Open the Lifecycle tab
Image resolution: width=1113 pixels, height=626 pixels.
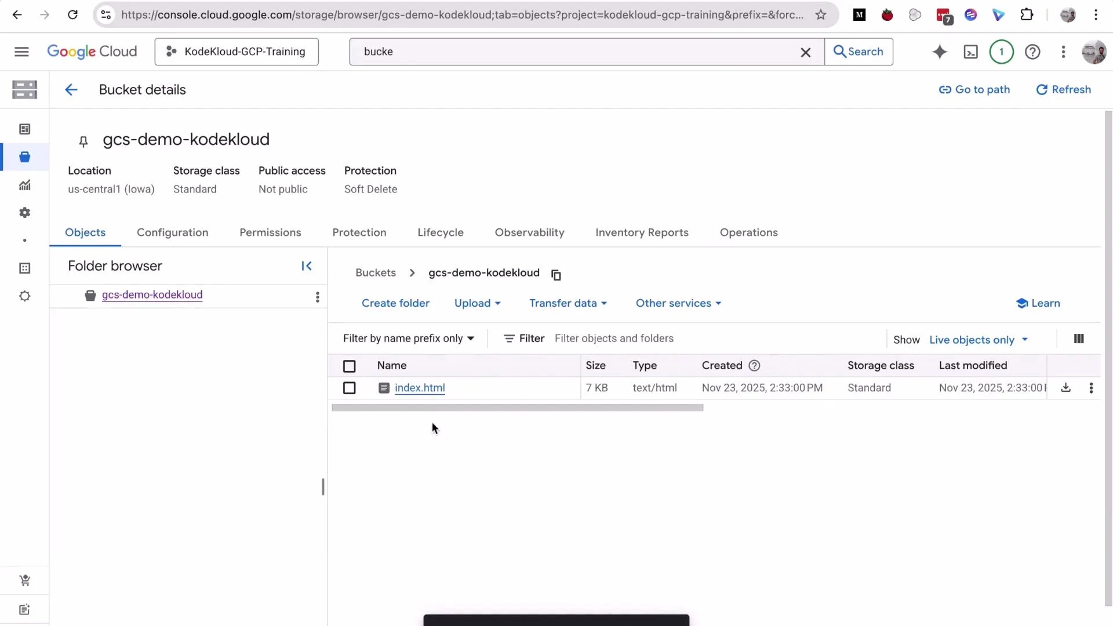click(441, 232)
